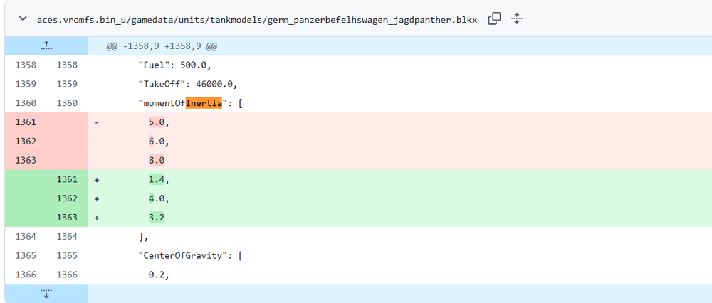The image size is (712, 303).
Task: Click the added value 3.2
Action: [x=157, y=218]
